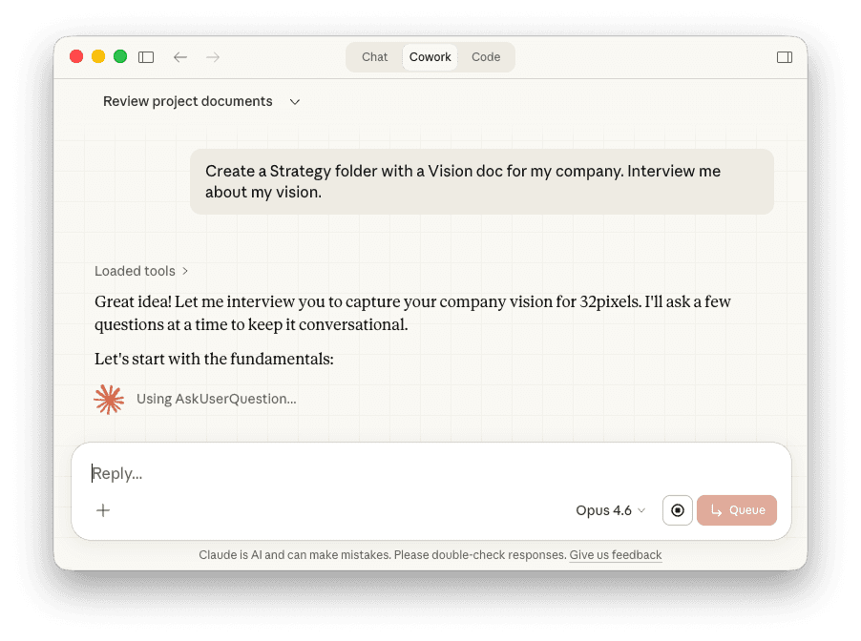Click the Claude spark icon beside AskUserQuestion
Image resolution: width=861 pixels, height=641 pixels.
click(x=109, y=400)
